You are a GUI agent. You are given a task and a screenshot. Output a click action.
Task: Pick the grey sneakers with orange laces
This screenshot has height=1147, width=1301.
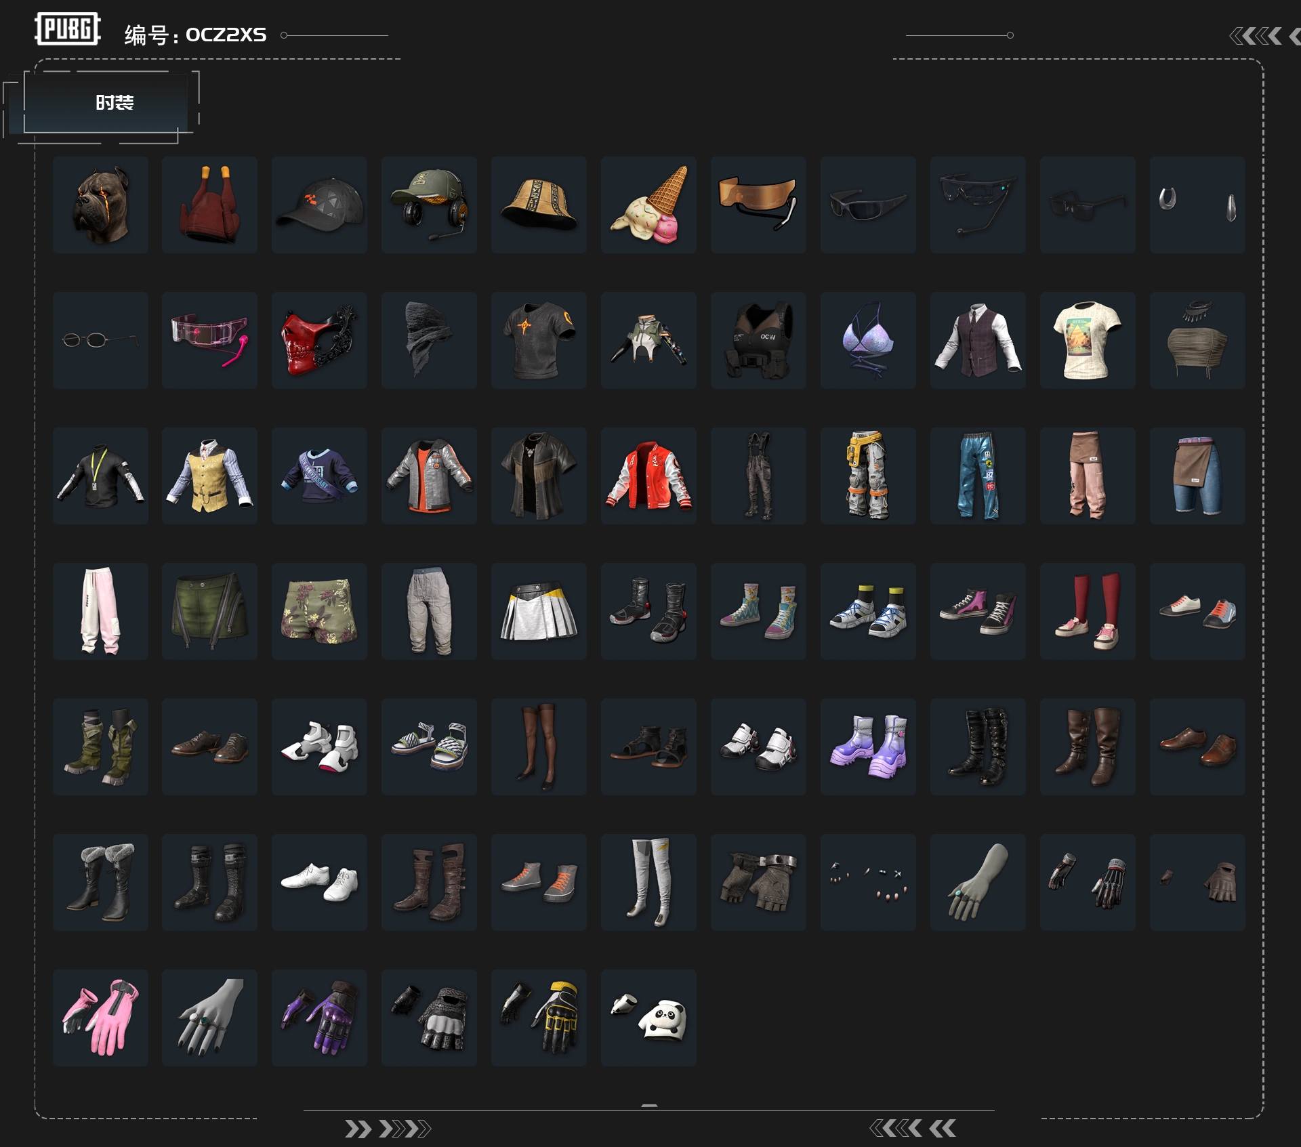click(539, 882)
